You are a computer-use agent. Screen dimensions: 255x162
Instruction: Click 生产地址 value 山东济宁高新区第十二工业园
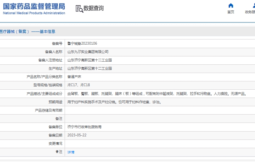coord(89,68)
